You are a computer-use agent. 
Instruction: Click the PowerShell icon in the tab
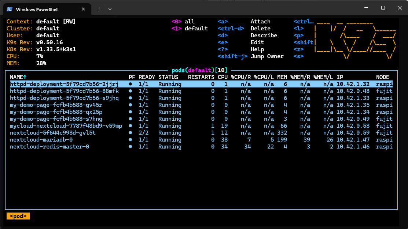(10, 9)
